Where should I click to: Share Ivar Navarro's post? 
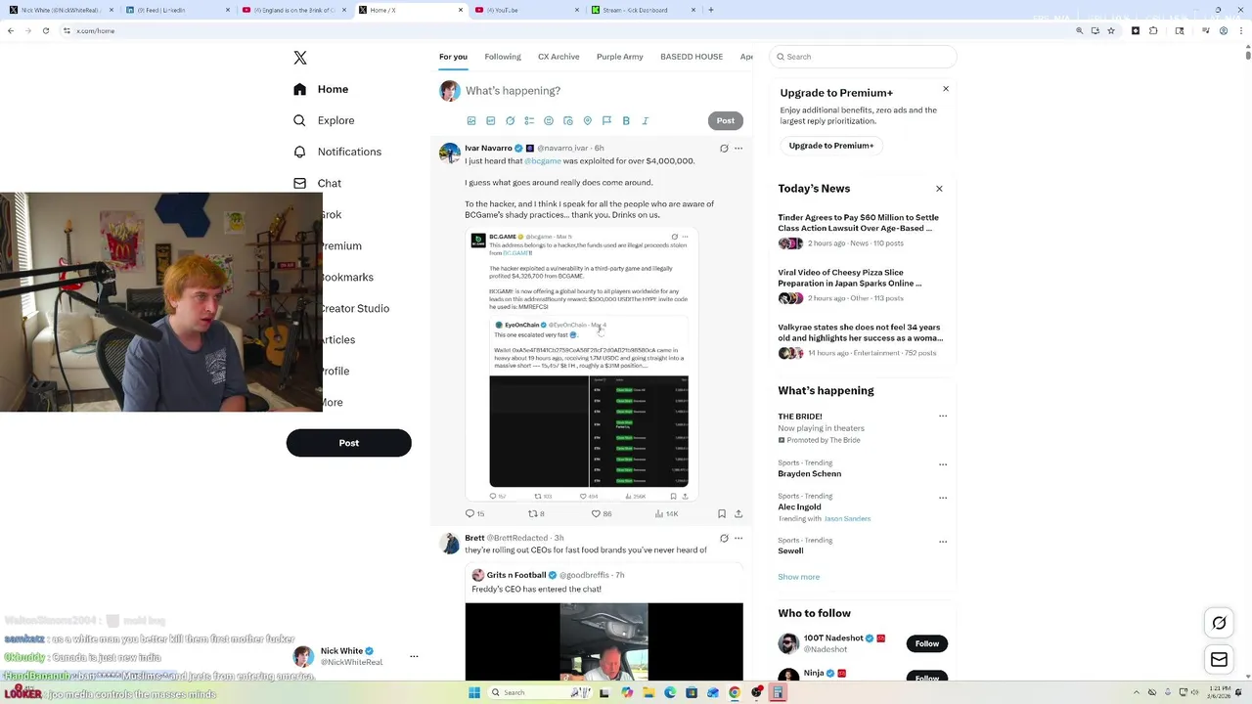[738, 513]
